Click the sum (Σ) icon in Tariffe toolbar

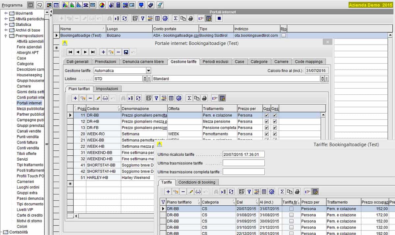pos(282,192)
